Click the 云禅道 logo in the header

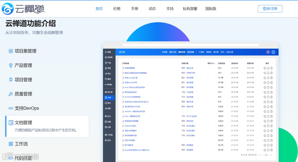(x=23, y=9)
